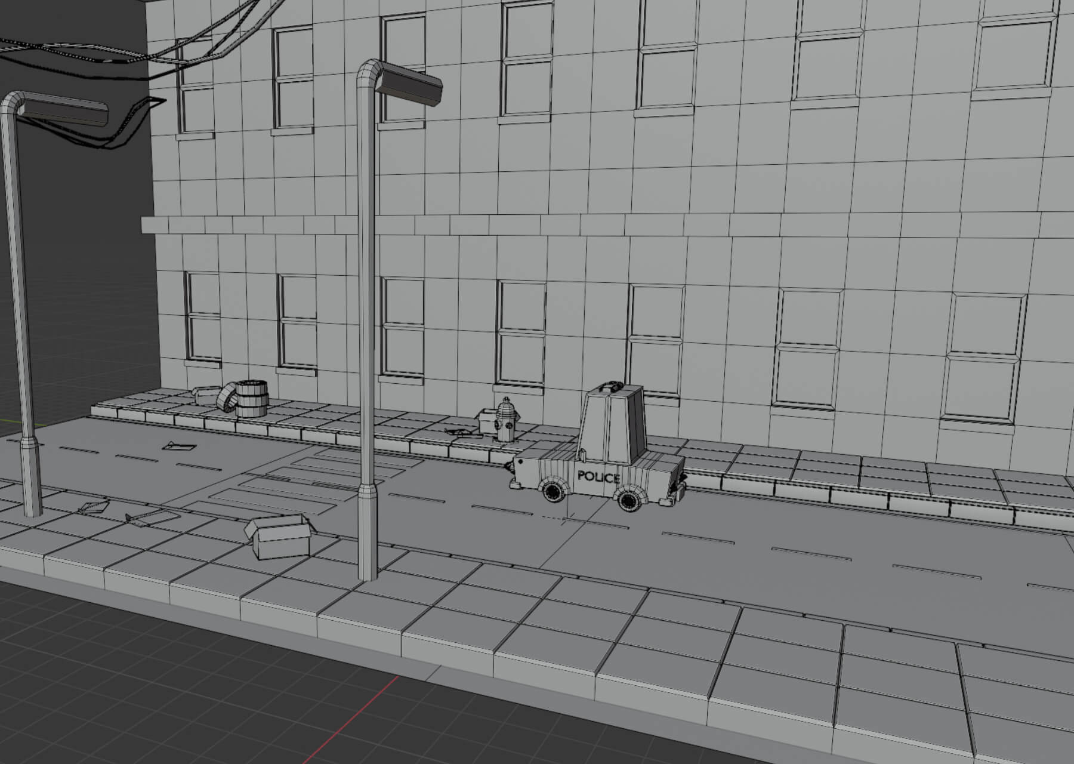Click the POLICE text on the car door
1074x764 pixels.
point(598,477)
